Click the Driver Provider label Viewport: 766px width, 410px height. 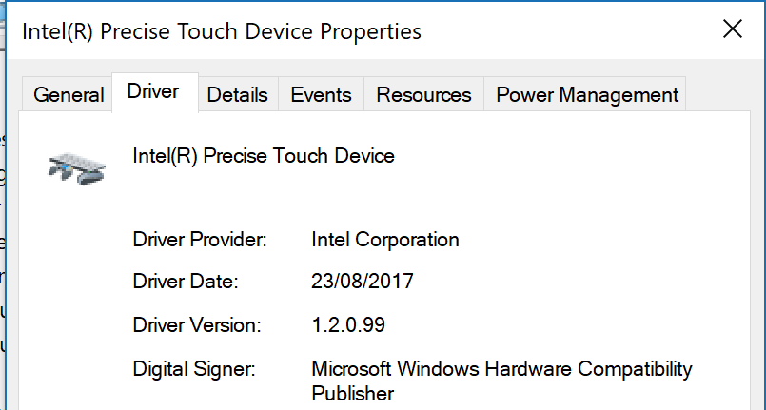200,240
